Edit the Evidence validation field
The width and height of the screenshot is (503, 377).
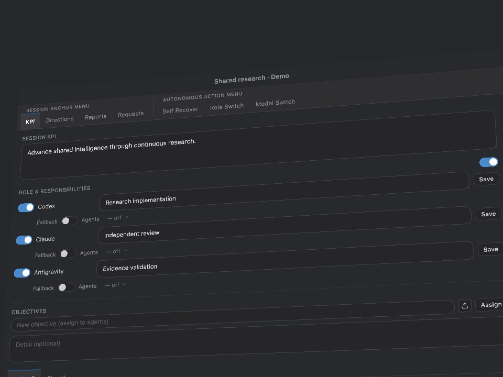(285, 260)
